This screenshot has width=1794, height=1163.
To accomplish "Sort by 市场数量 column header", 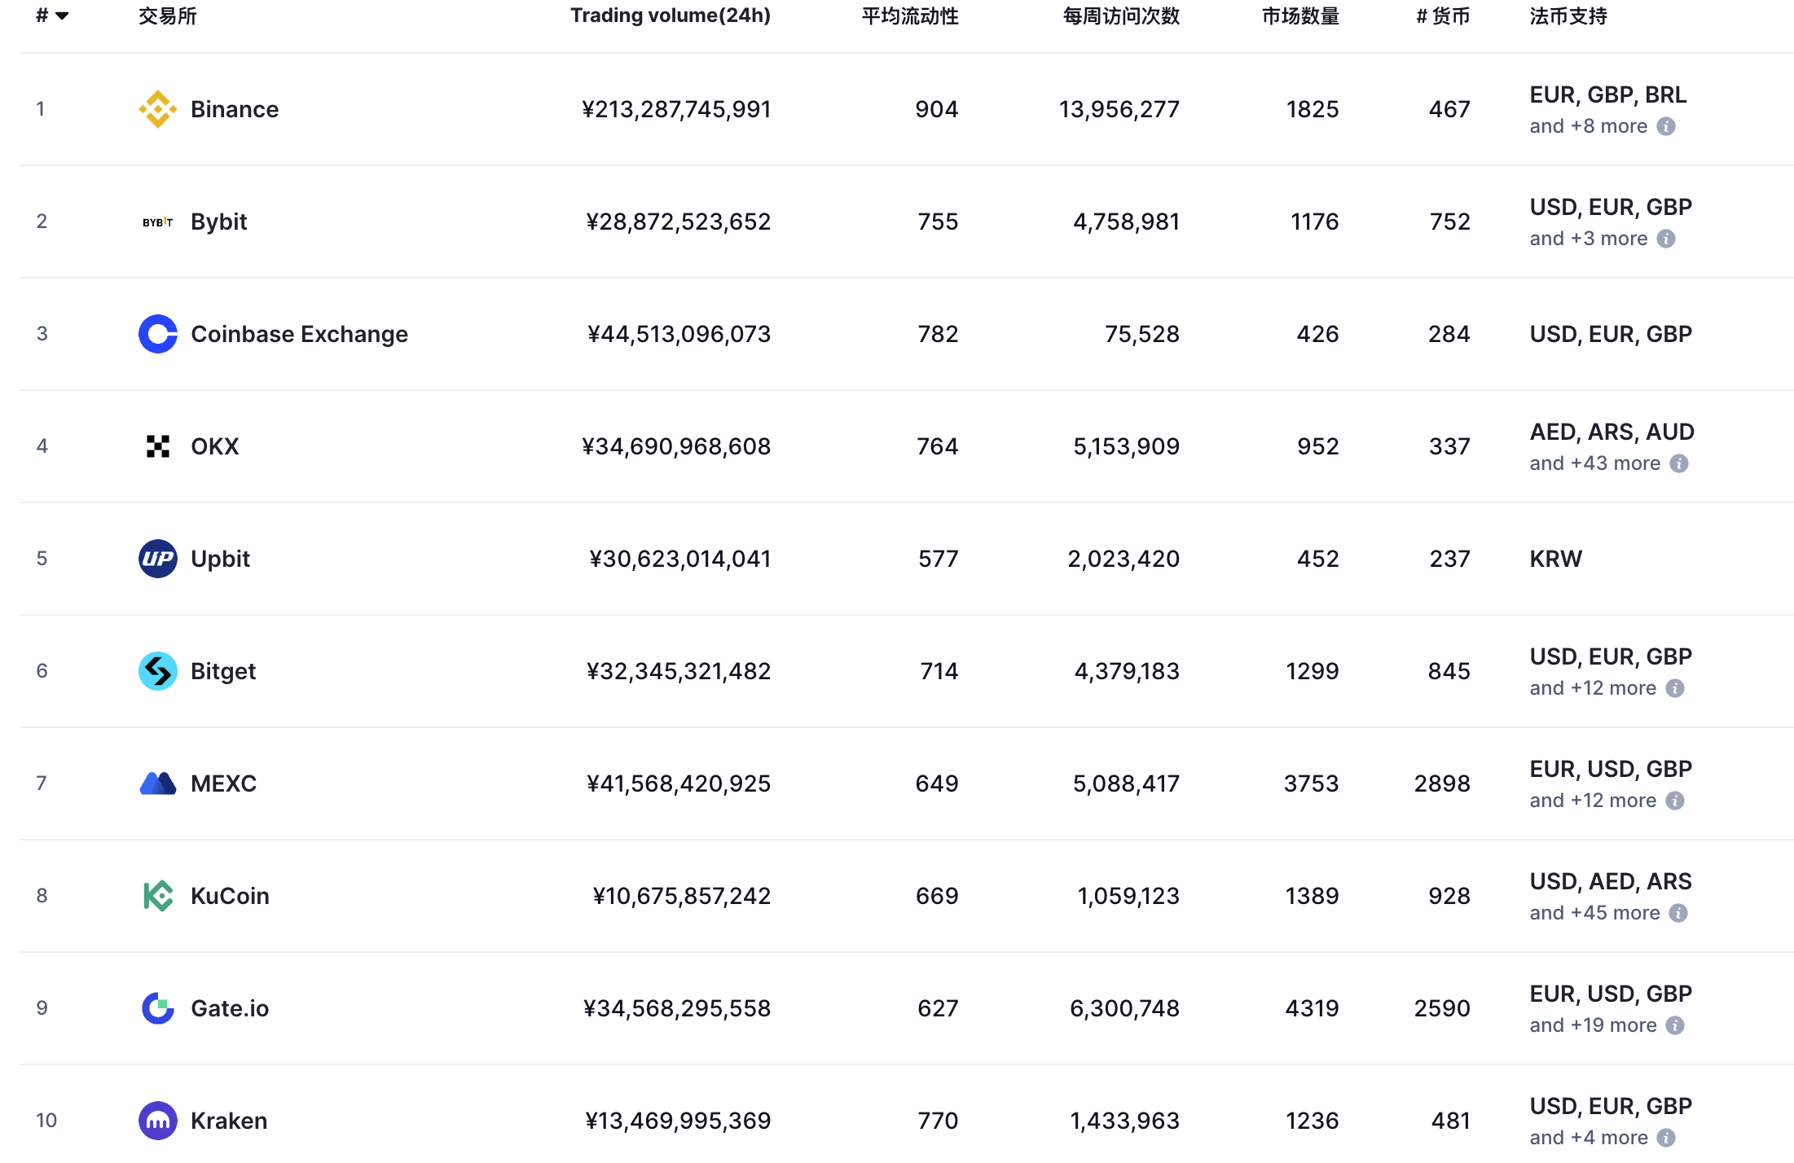I will [1300, 16].
